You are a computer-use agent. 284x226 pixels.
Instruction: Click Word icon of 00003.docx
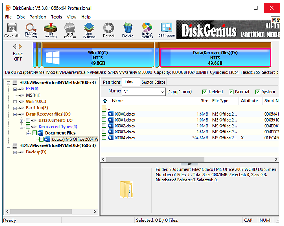point(110,132)
